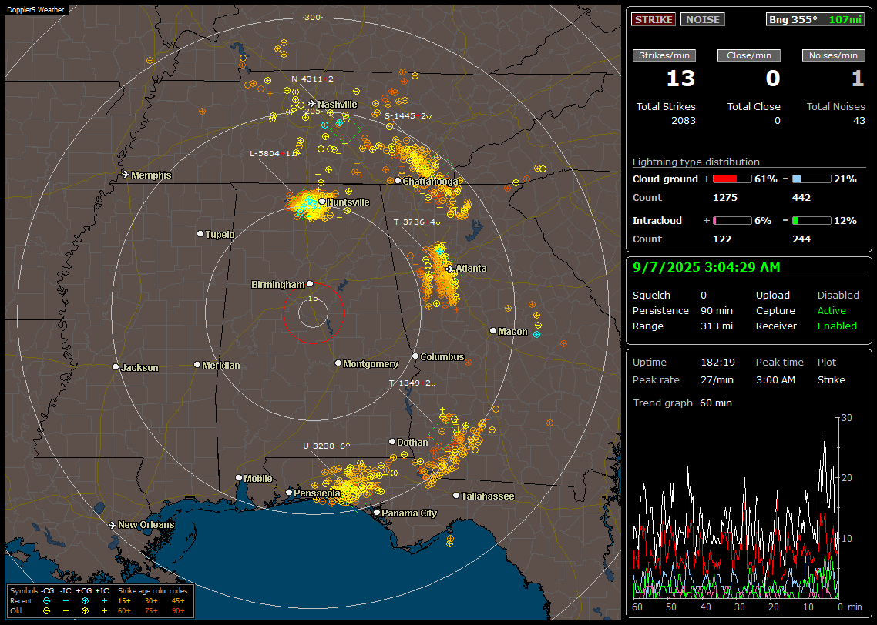Click storm cell label U-3238
Screen dimensions: 877x625
(328, 446)
